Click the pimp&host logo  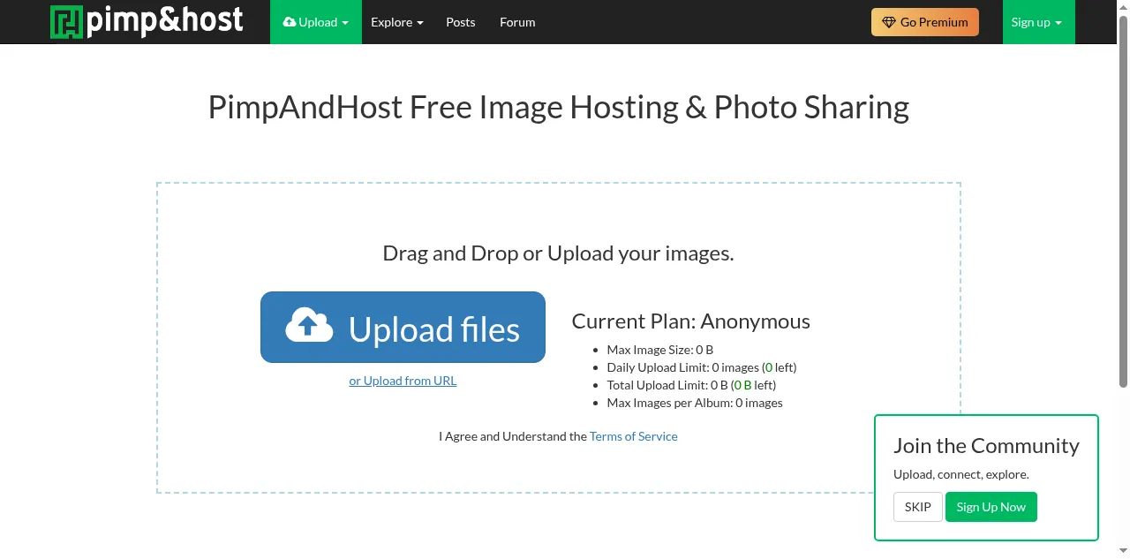pyautogui.click(x=147, y=21)
